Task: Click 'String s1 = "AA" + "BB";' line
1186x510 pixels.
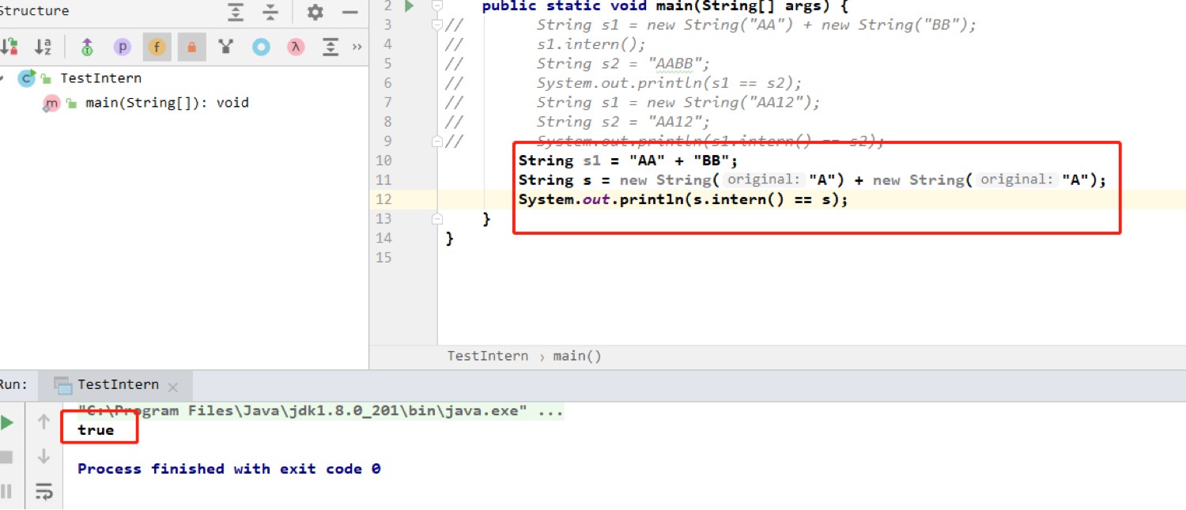Action: pos(628,161)
